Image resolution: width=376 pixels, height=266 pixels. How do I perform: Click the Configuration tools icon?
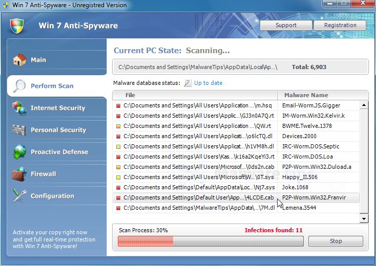click(x=19, y=196)
